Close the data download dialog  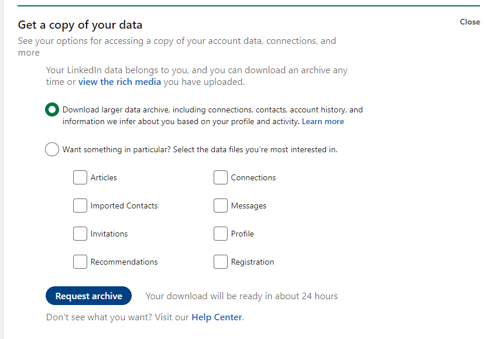click(x=469, y=22)
